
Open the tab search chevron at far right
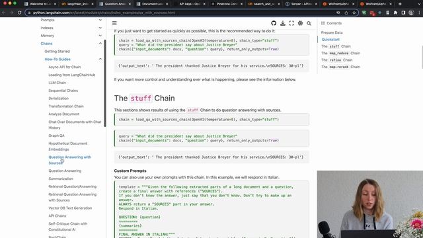[420, 4]
